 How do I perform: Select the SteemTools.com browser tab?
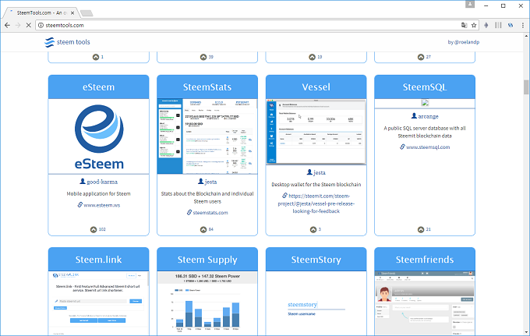click(x=42, y=12)
